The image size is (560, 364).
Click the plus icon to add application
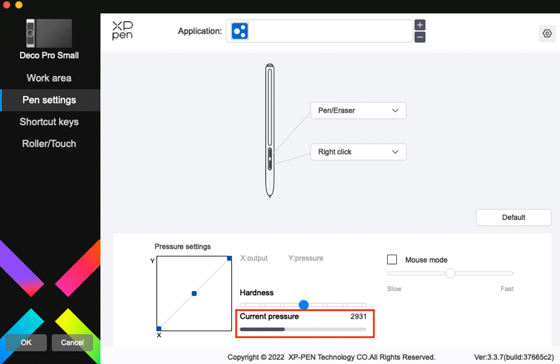click(x=420, y=25)
